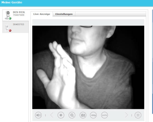
Task: Select offline device 30405703
Action: (x=16, y=27)
